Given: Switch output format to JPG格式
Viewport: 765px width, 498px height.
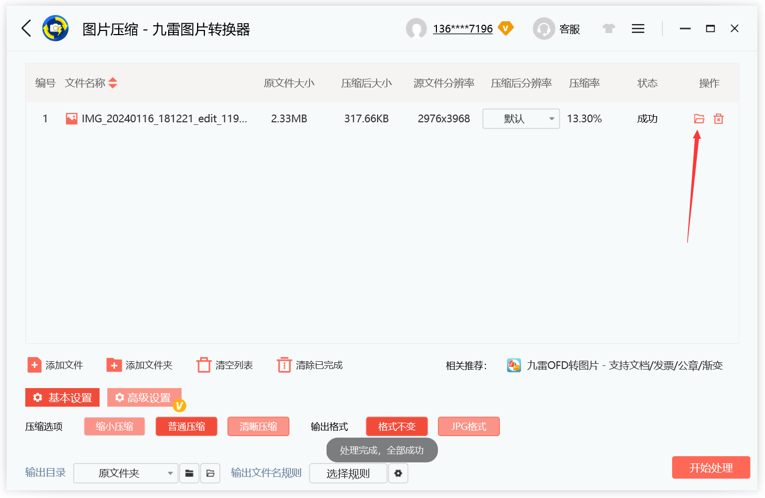Looking at the screenshot, I should point(468,426).
